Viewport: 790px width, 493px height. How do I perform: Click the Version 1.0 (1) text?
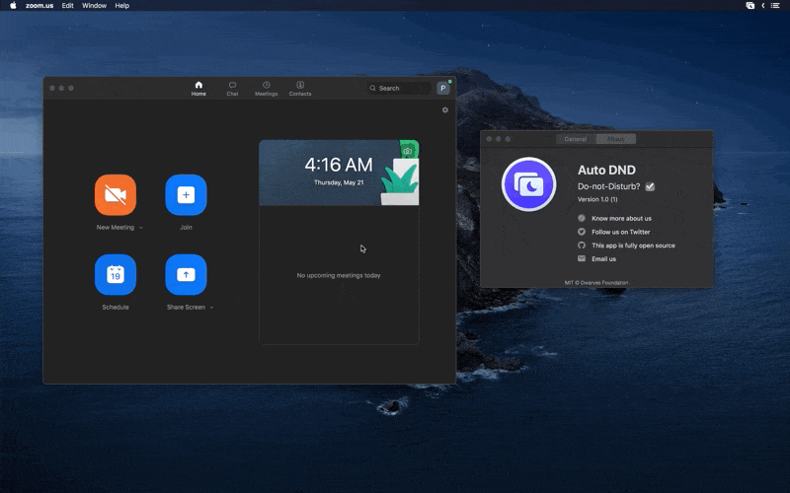click(x=597, y=199)
